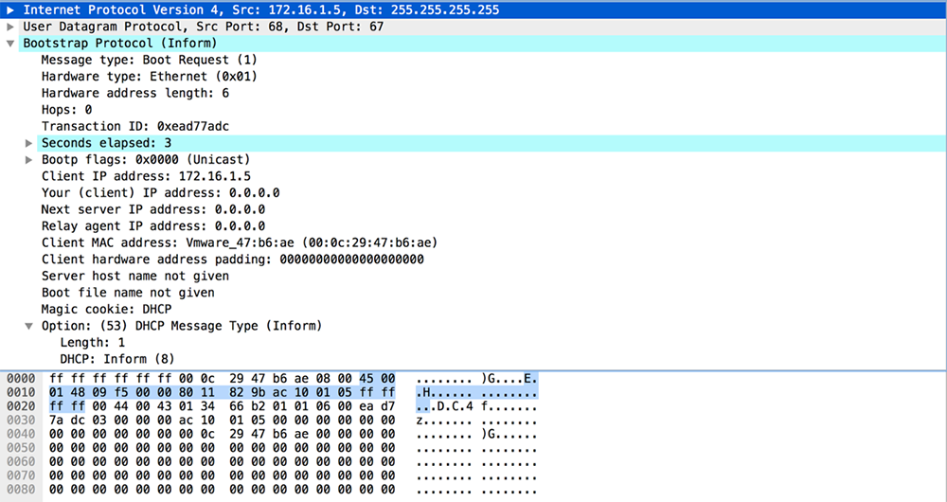Screen dimensions: 947x502
Task: Click ASCII text ")G....E." in hex pane
Action: [x=509, y=379]
